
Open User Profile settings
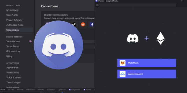pyautogui.click(x=12, y=15)
